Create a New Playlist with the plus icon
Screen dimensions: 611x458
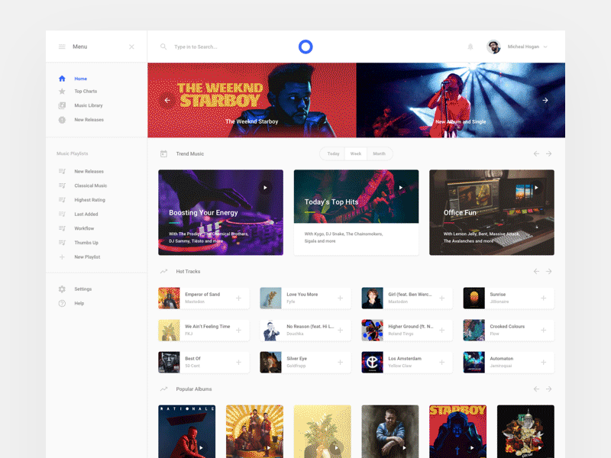(x=62, y=257)
